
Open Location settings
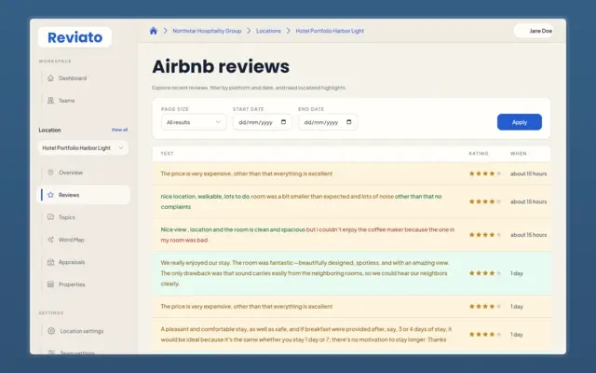(x=82, y=331)
